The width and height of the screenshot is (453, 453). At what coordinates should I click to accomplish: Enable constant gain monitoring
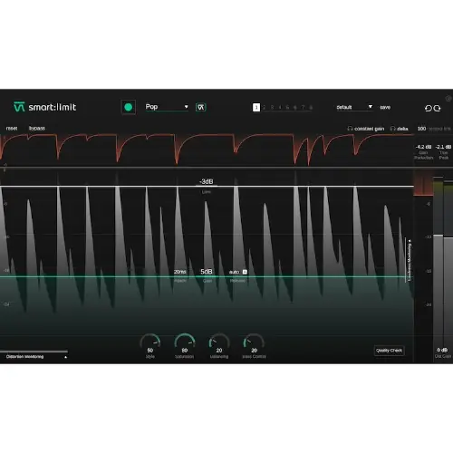(x=369, y=129)
